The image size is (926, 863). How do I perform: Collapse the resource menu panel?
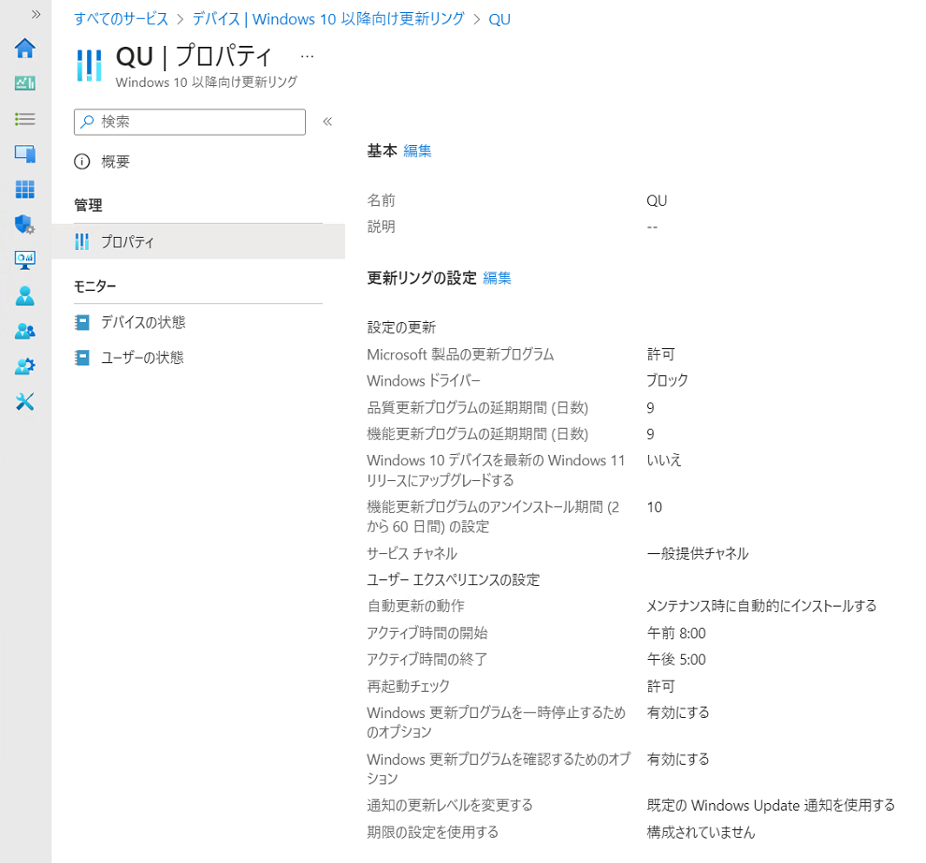pos(327,122)
